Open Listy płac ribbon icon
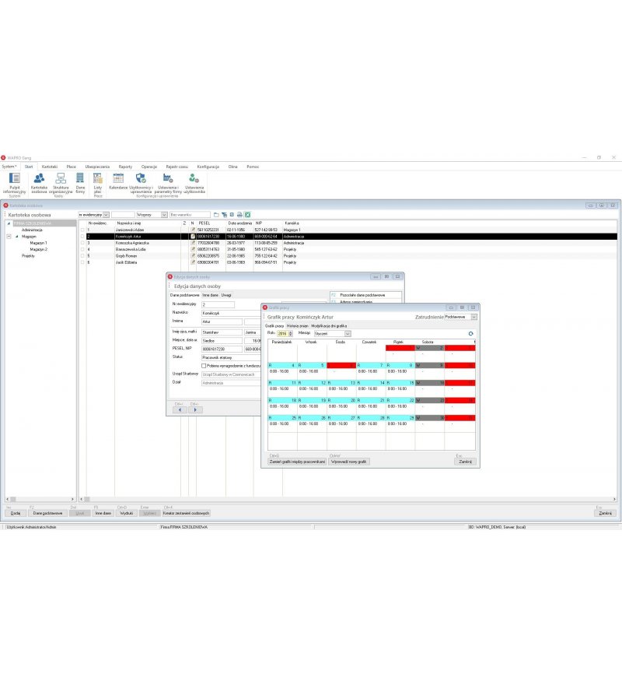This screenshot has width=622, height=685. point(98,183)
